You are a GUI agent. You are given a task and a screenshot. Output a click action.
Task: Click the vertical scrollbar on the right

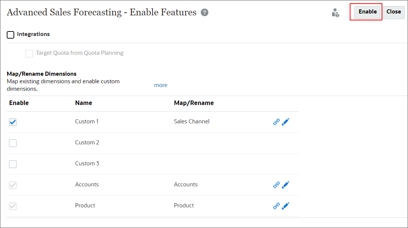[x=406, y=112]
